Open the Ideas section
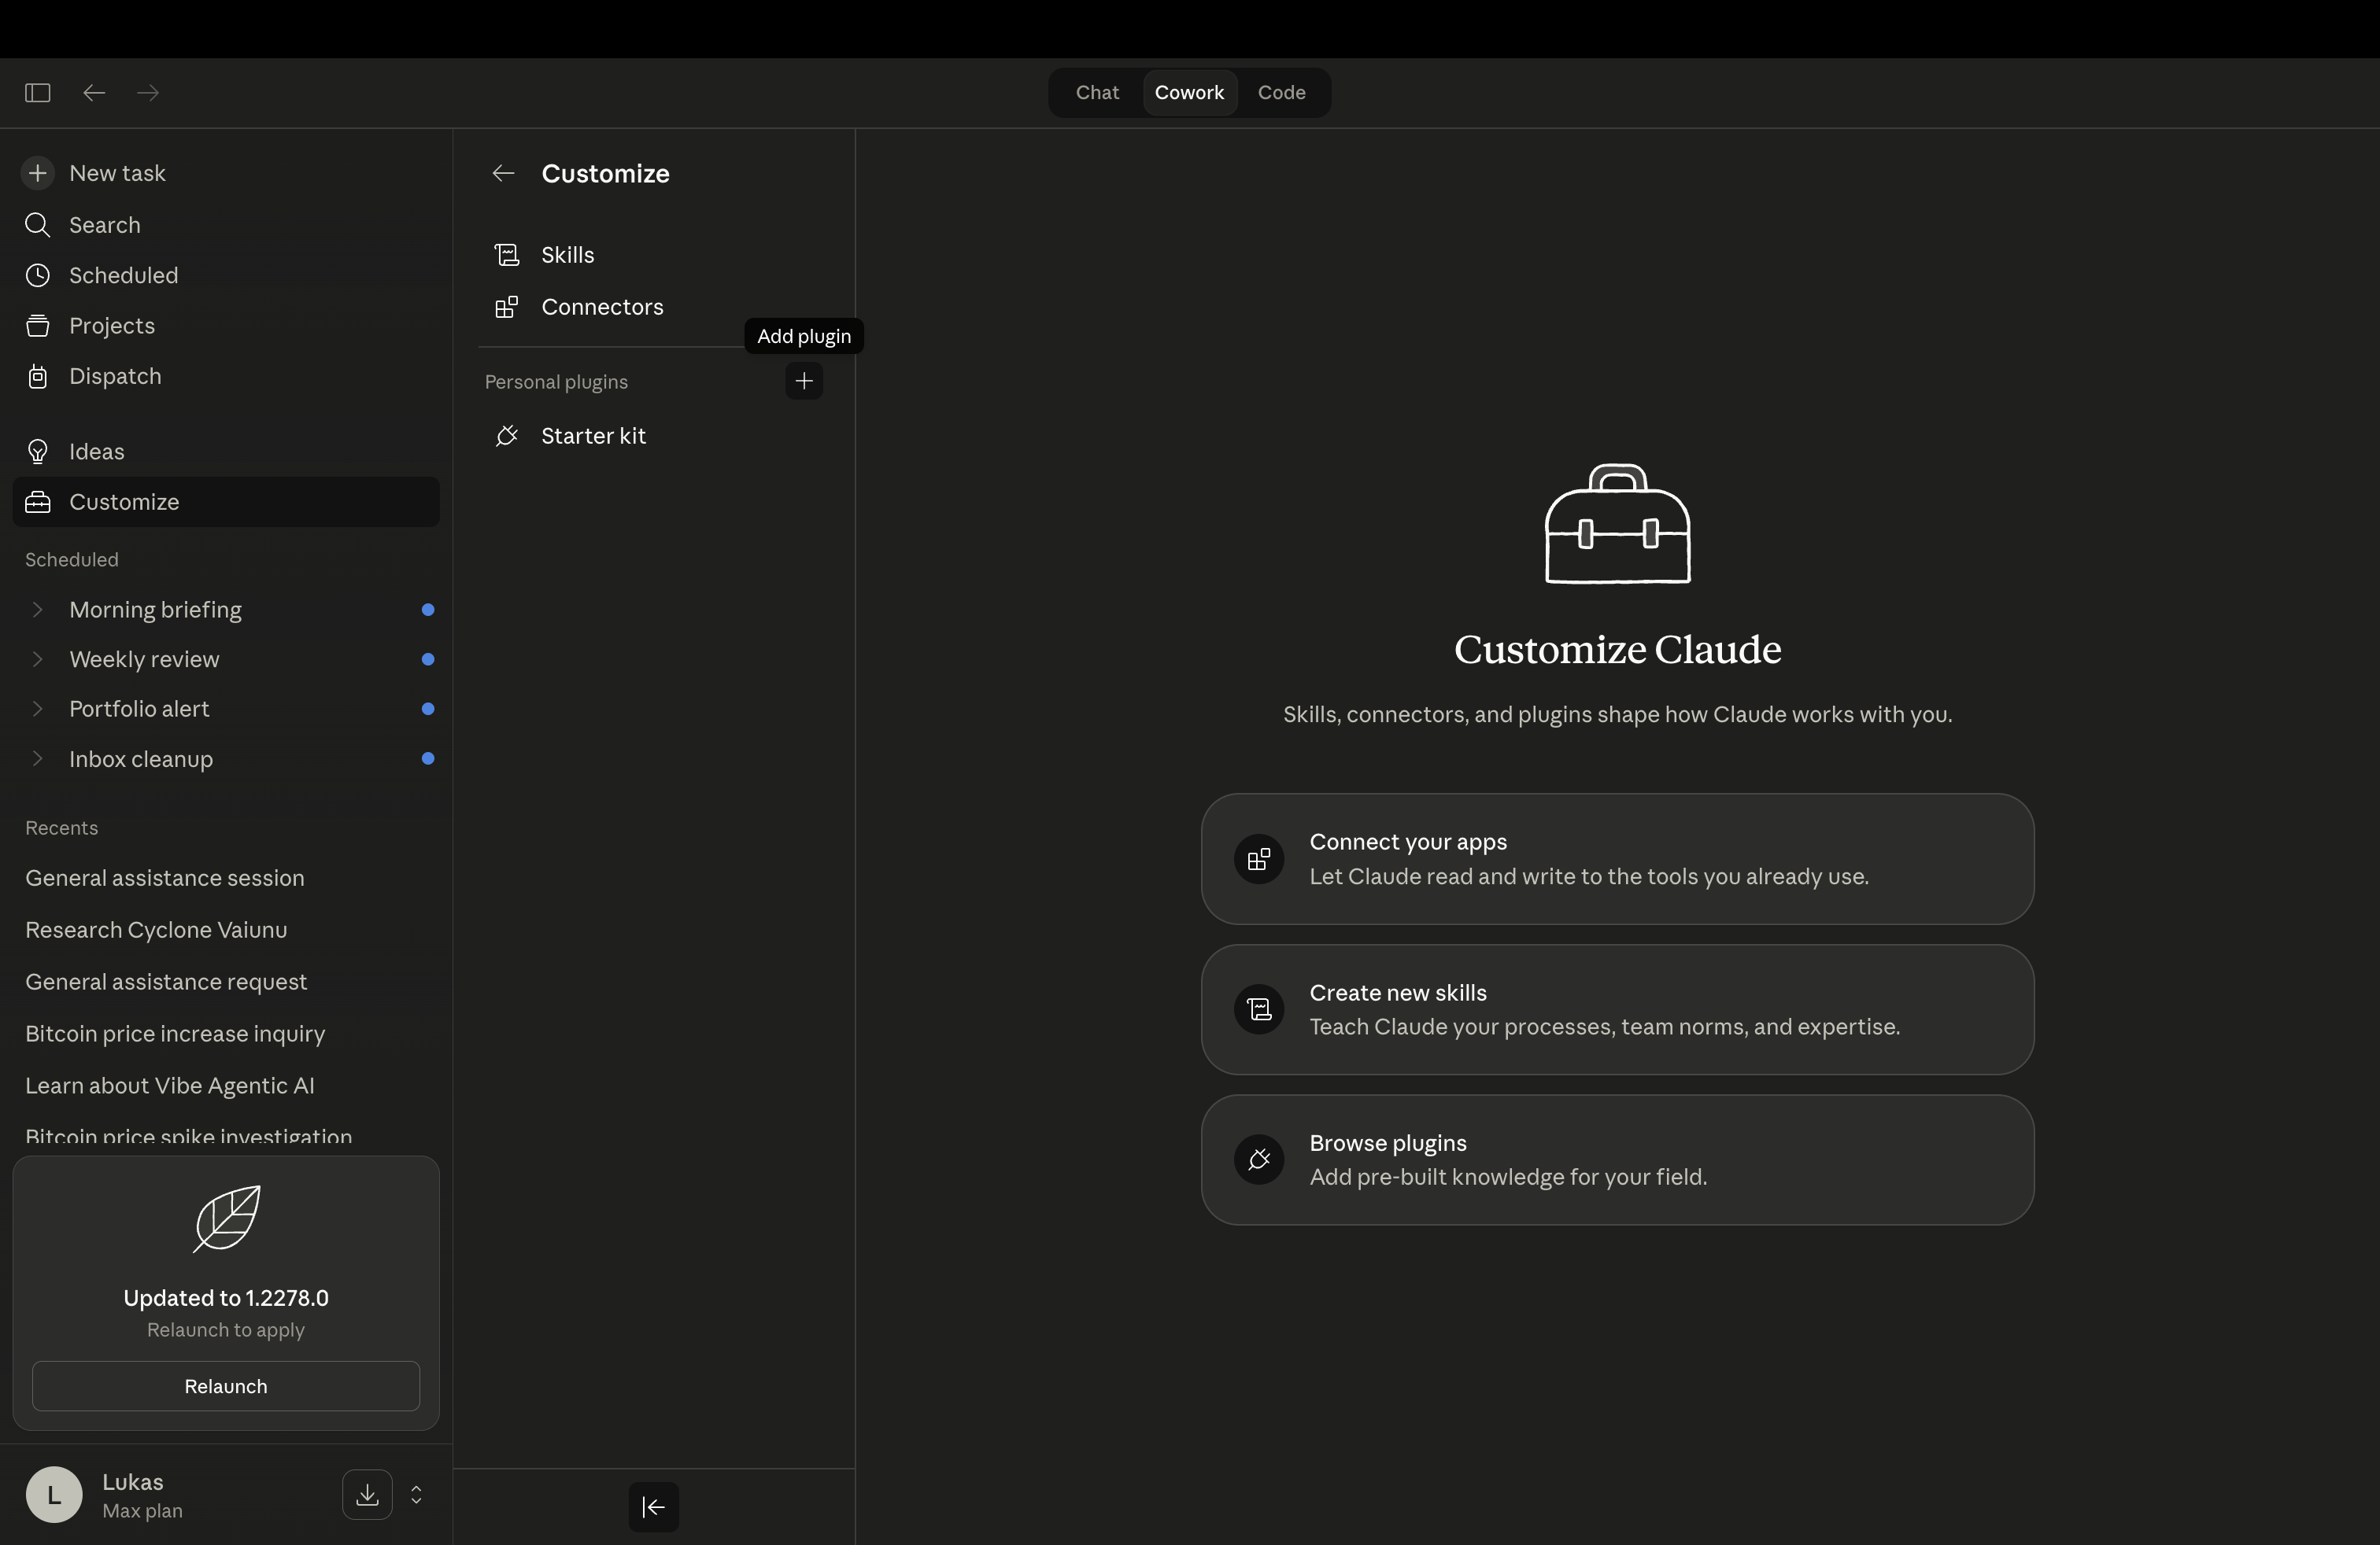The height and width of the screenshot is (1545, 2380). [x=97, y=451]
